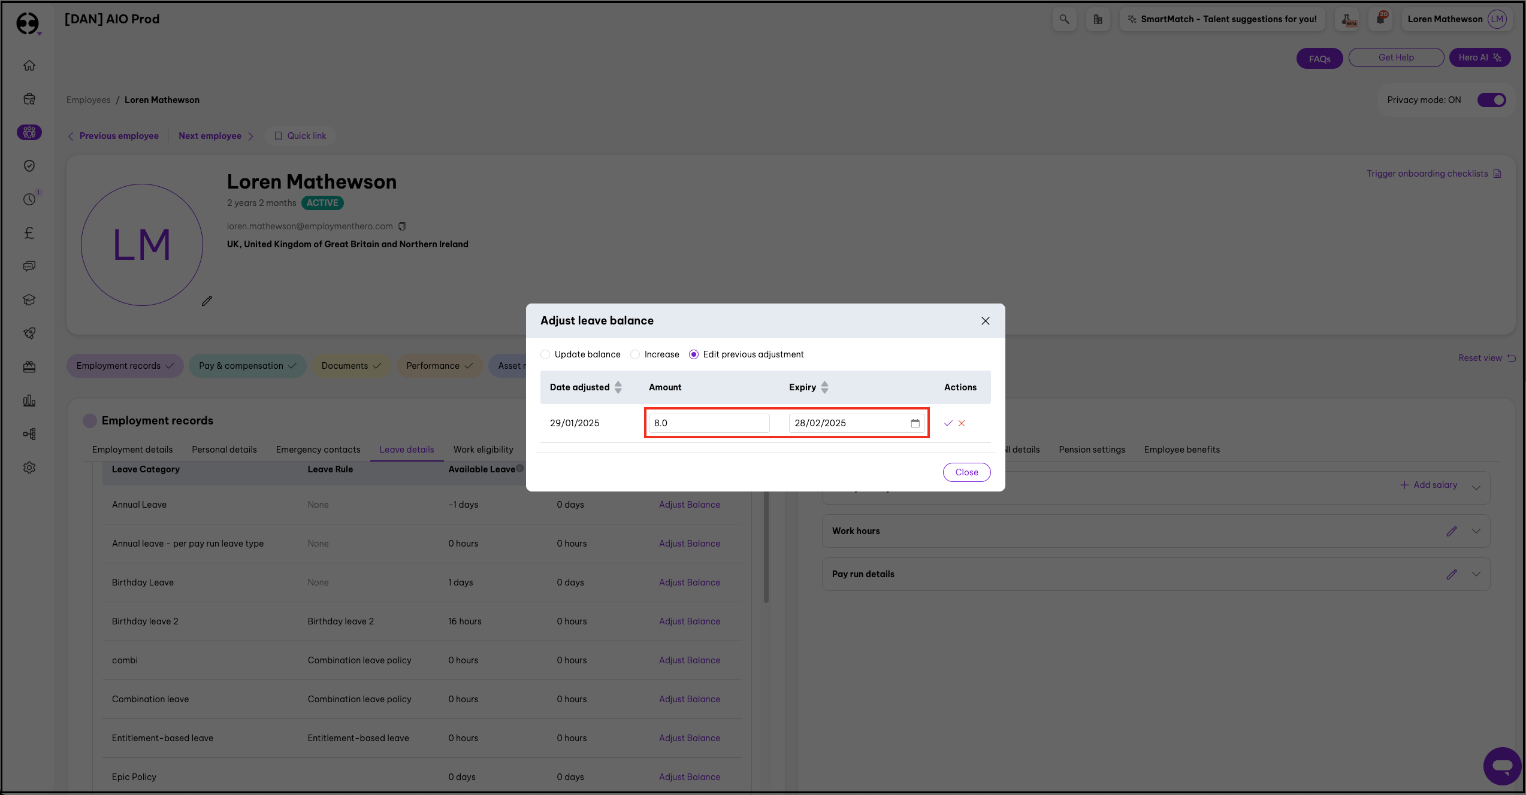This screenshot has height=795, width=1526.
Task: Click the Amount input field
Action: point(709,423)
